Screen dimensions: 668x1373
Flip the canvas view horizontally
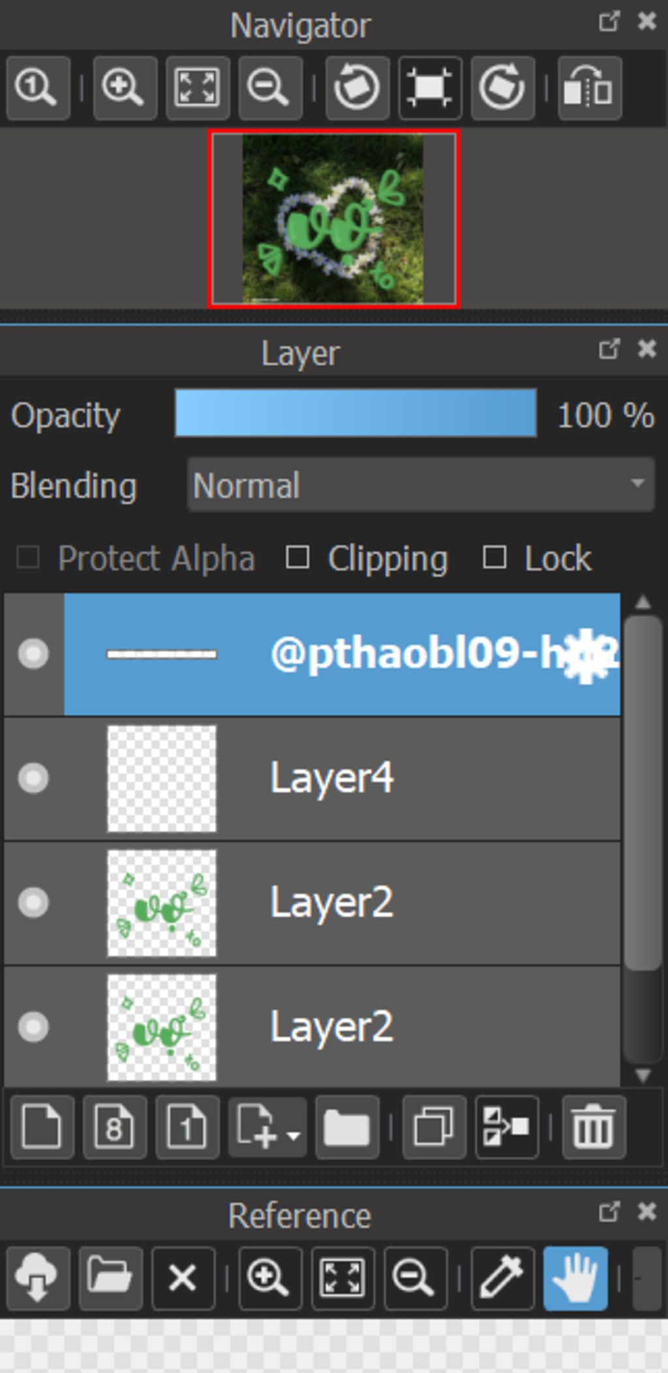coord(589,87)
